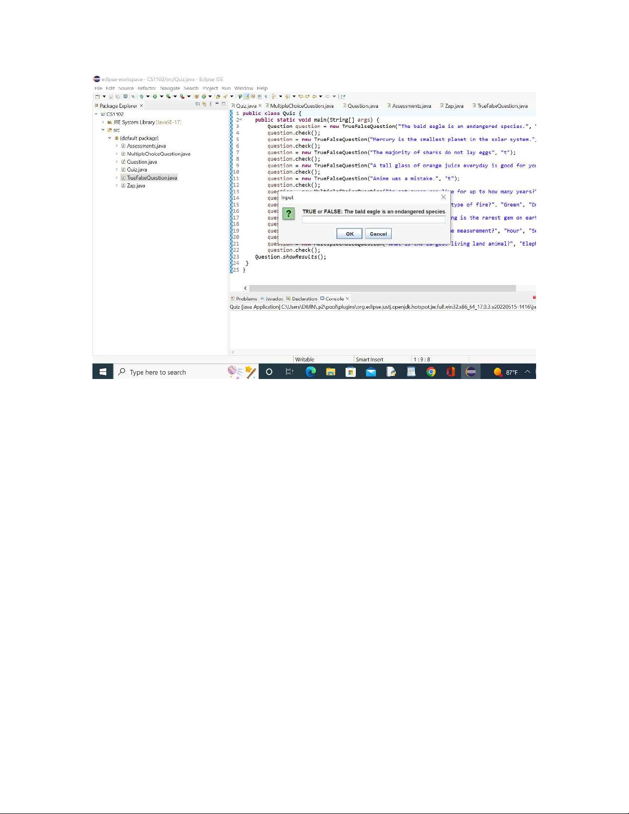The height and width of the screenshot is (814, 629).
Task: Close the input dialog with the X
Action: (x=443, y=197)
